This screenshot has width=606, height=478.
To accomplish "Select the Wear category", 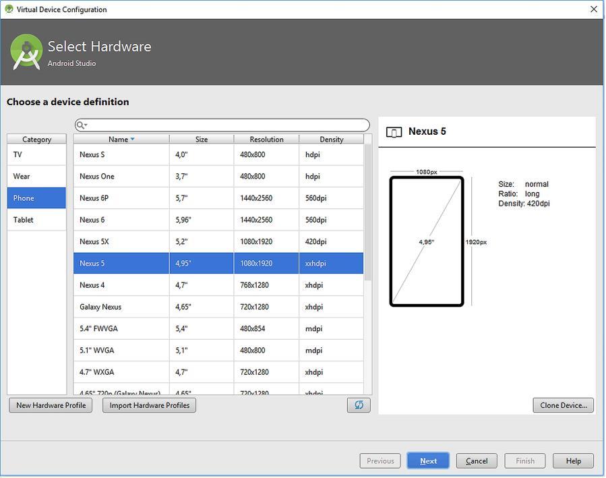I will pos(36,176).
